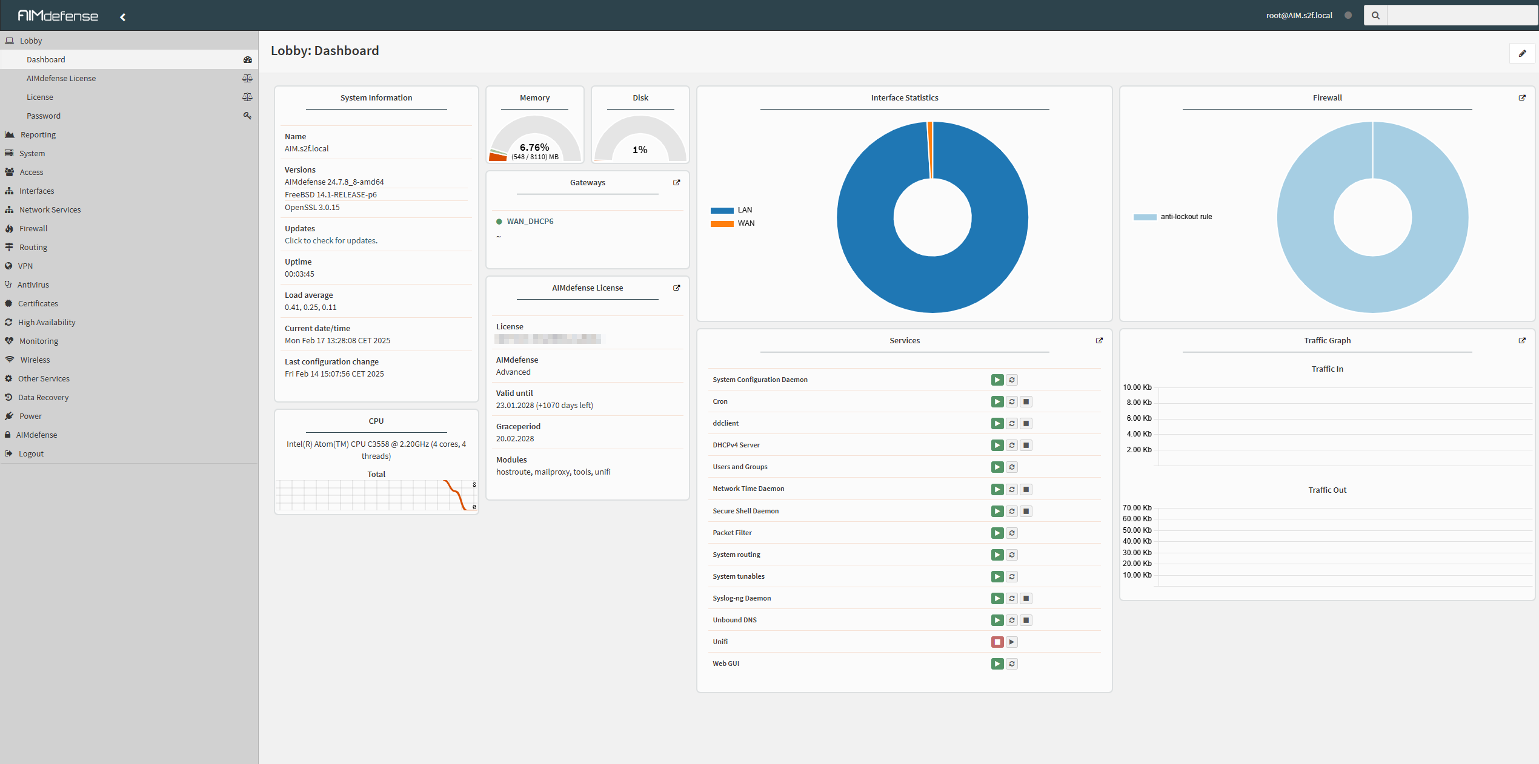Restart the Cron service
Screen dimensions: 1539x764
tap(1011, 401)
